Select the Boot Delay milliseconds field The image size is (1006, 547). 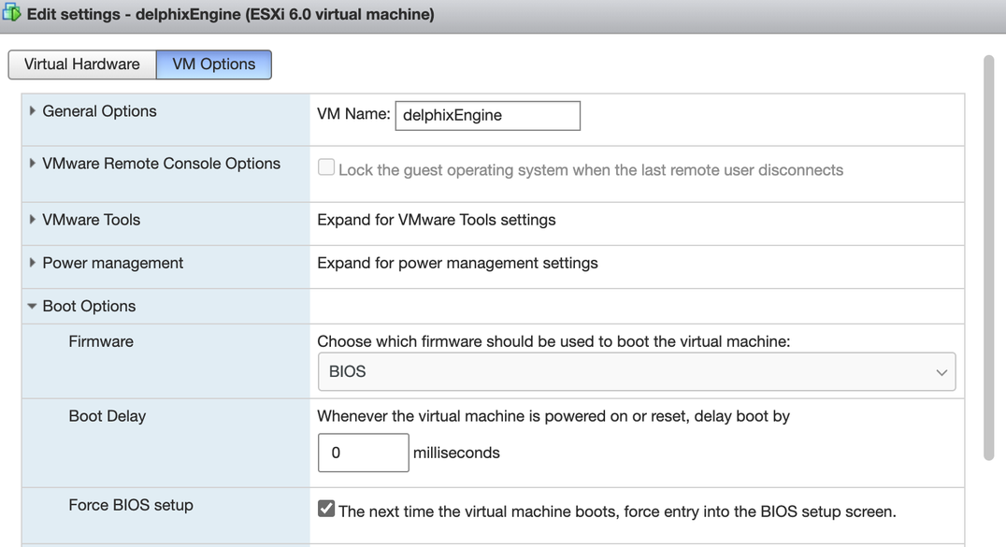coord(363,453)
